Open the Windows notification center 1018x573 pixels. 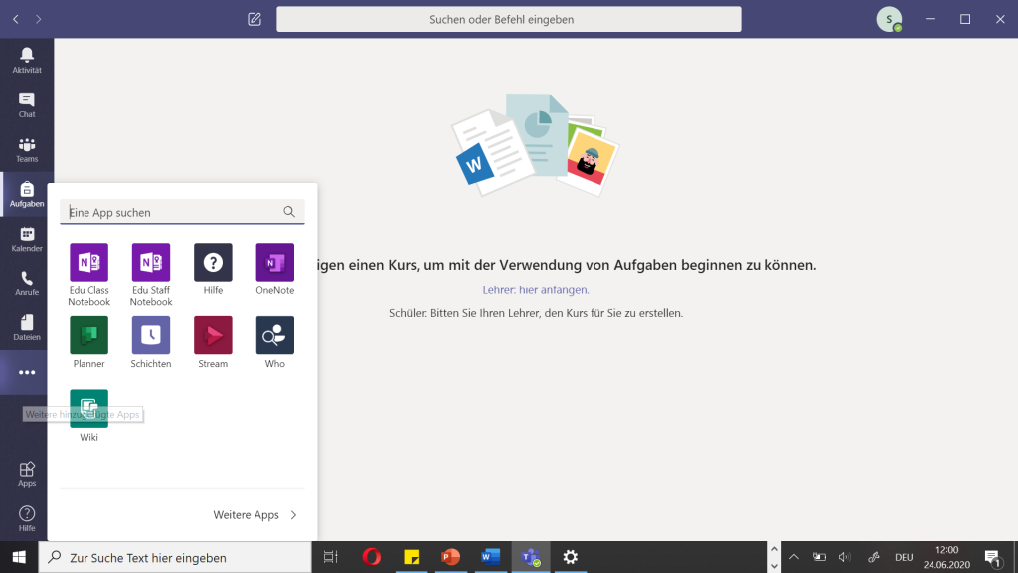click(992, 557)
